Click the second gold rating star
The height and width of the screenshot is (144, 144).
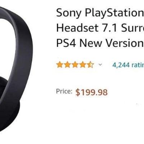67,65
